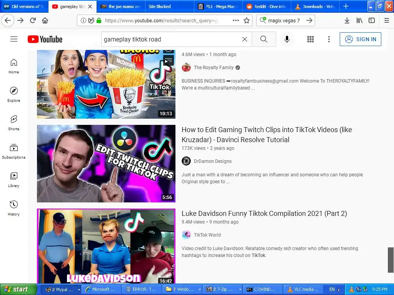Image resolution: width=394 pixels, height=295 pixels.
Task: Switch to the PS1 - Mega Man tab
Action: click(218, 7)
